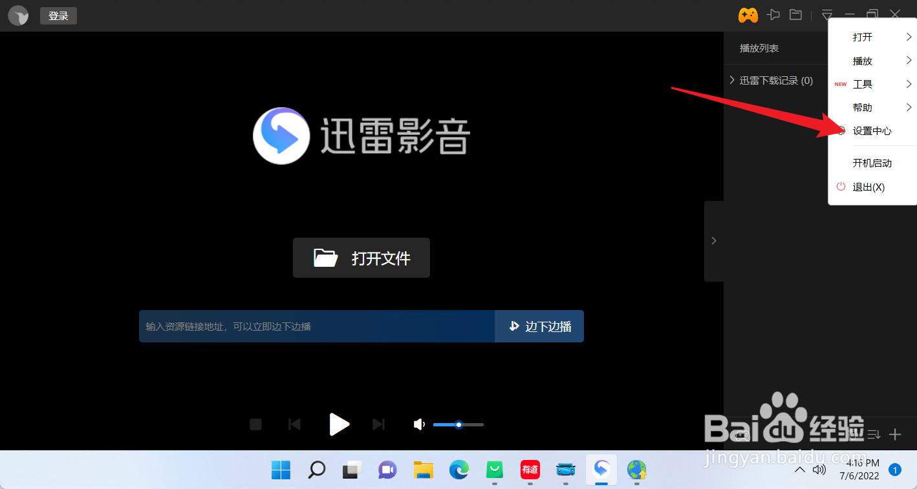
Task: Select 开机启动 menu entry
Action: point(872,163)
